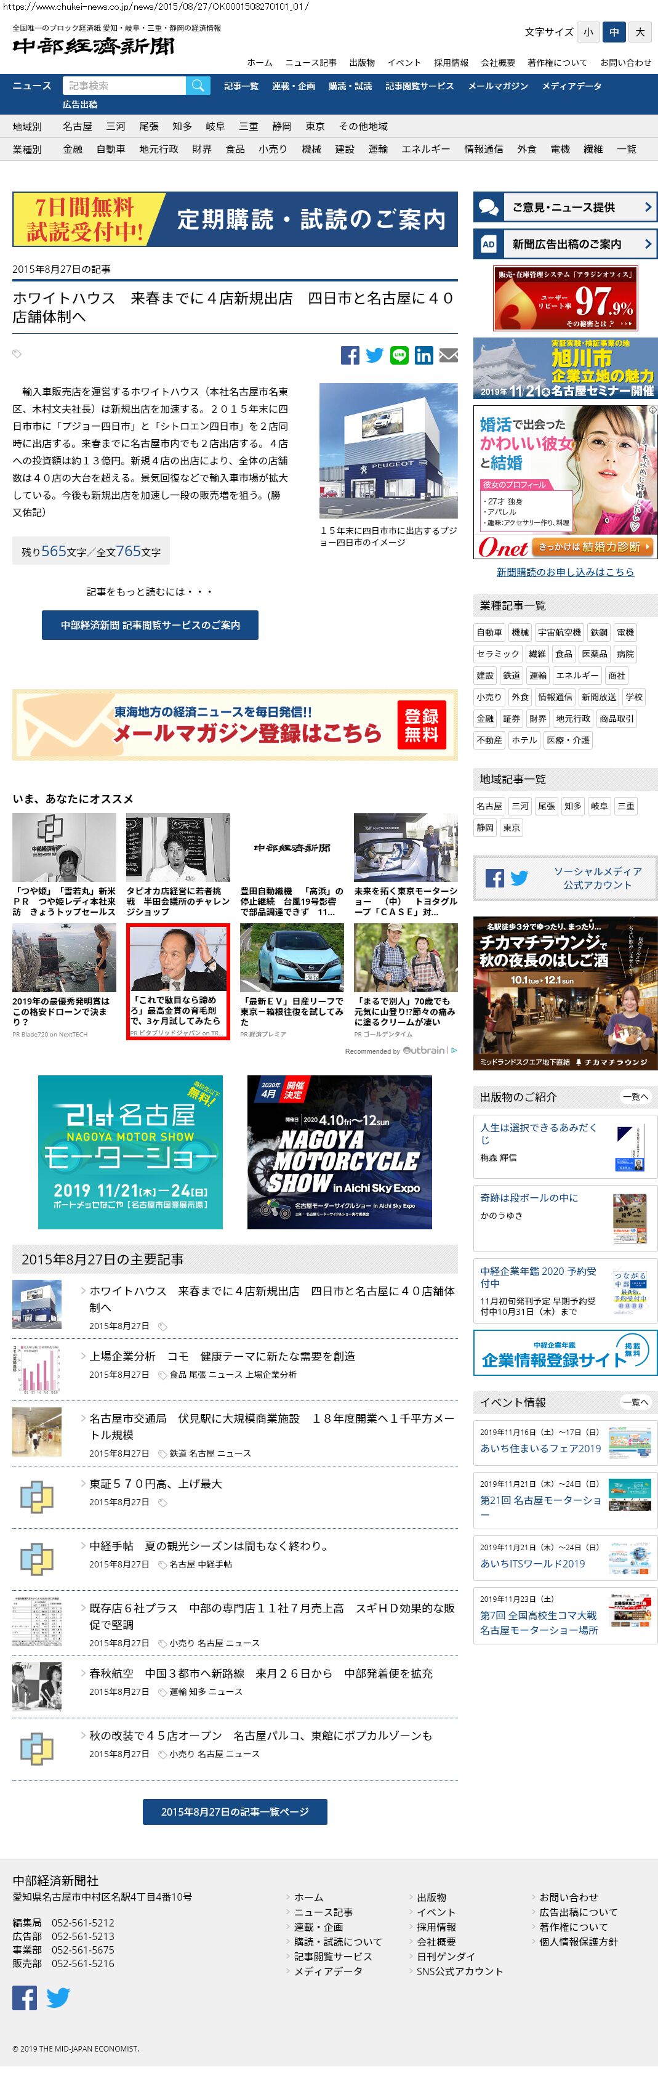Click the 中部経済新聞 header logo
658x2086 pixels.
pyautogui.click(x=93, y=46)
